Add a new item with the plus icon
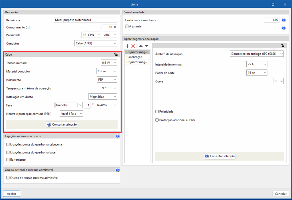Screen dimensions: 292x200 pos(127,46)
